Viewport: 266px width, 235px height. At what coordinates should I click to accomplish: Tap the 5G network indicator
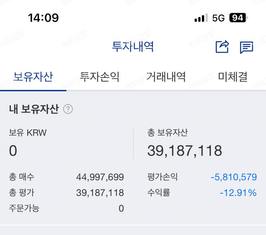point(218,18)
